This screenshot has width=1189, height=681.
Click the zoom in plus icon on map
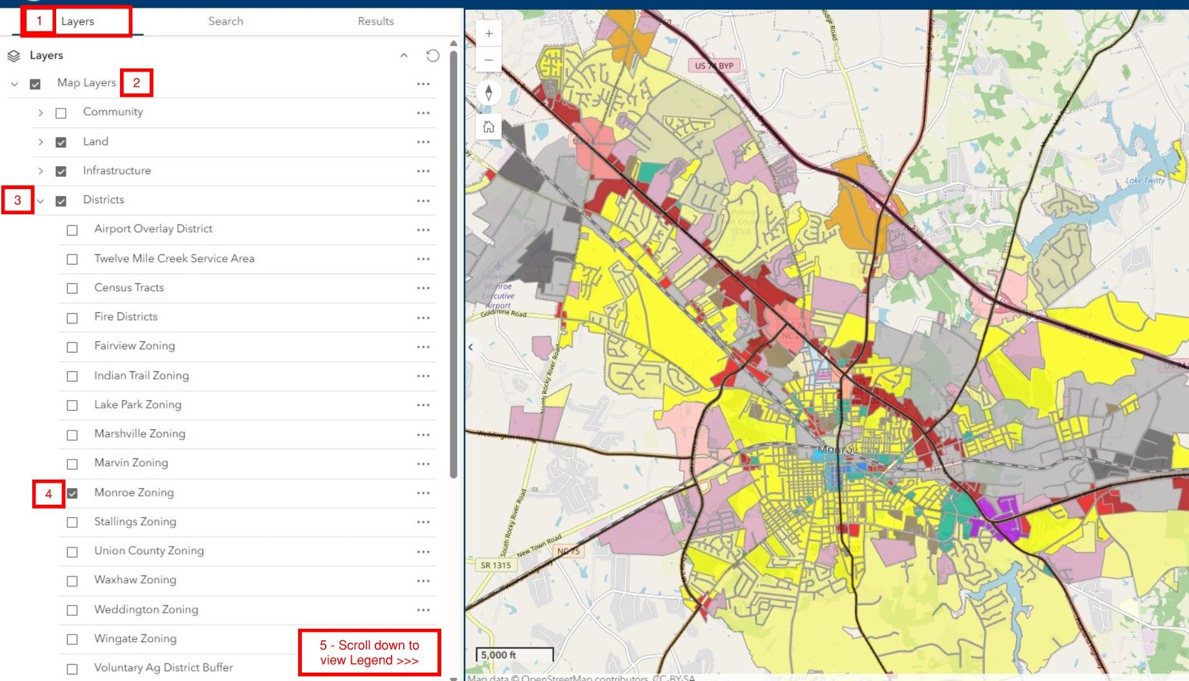coord(488,32)
